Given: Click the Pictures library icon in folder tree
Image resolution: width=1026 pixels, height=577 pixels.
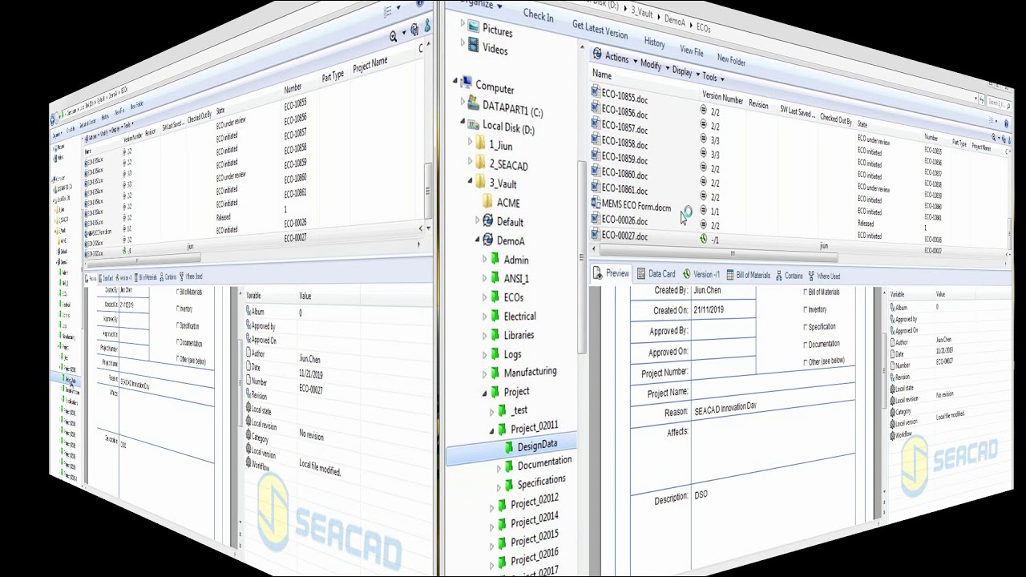Looking at the screenshot, I should 474,27.
